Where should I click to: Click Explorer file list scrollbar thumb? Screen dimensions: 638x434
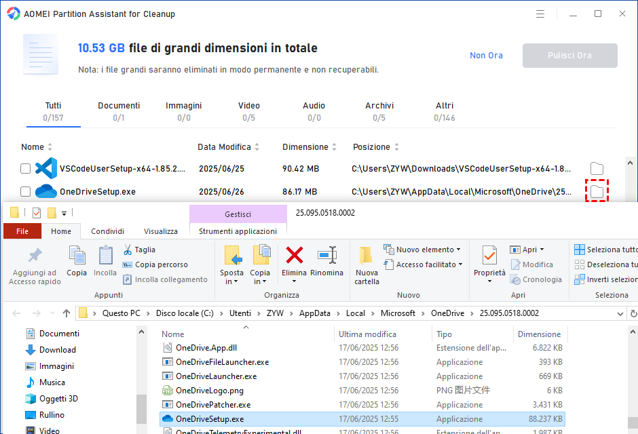633,422
